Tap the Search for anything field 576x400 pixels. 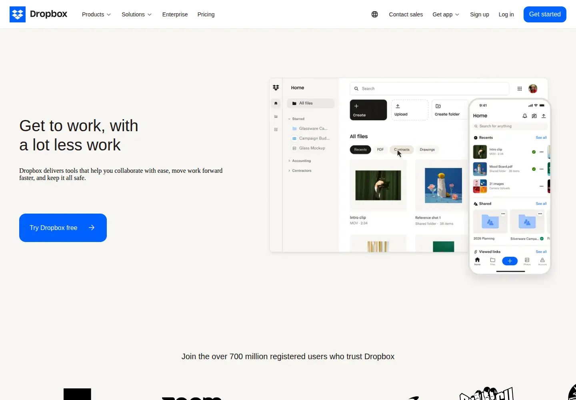point(510,126)
